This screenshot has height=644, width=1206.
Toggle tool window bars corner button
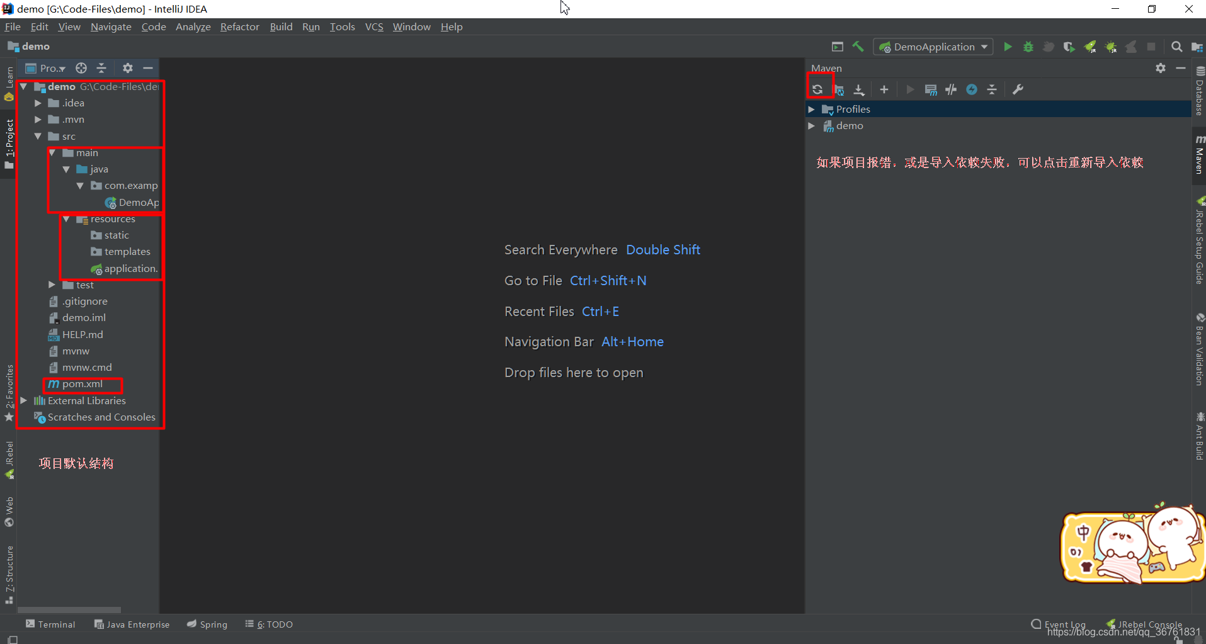[x=12, y=639]
